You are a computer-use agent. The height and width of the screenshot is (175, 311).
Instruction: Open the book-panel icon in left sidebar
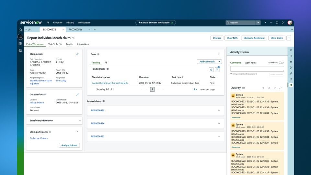(x=20, y=44)
